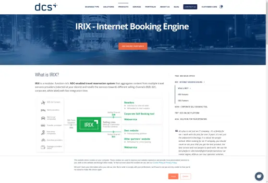The width and height of the screenshot is (268, 183).
Task: Click the insurance companies hand icon
Action: pos(43,133)
